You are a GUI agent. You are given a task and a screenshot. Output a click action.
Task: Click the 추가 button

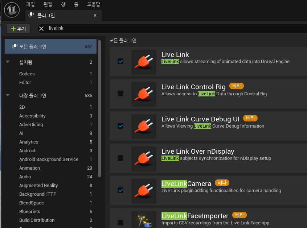pyautogui.click(x=19, y=29)
